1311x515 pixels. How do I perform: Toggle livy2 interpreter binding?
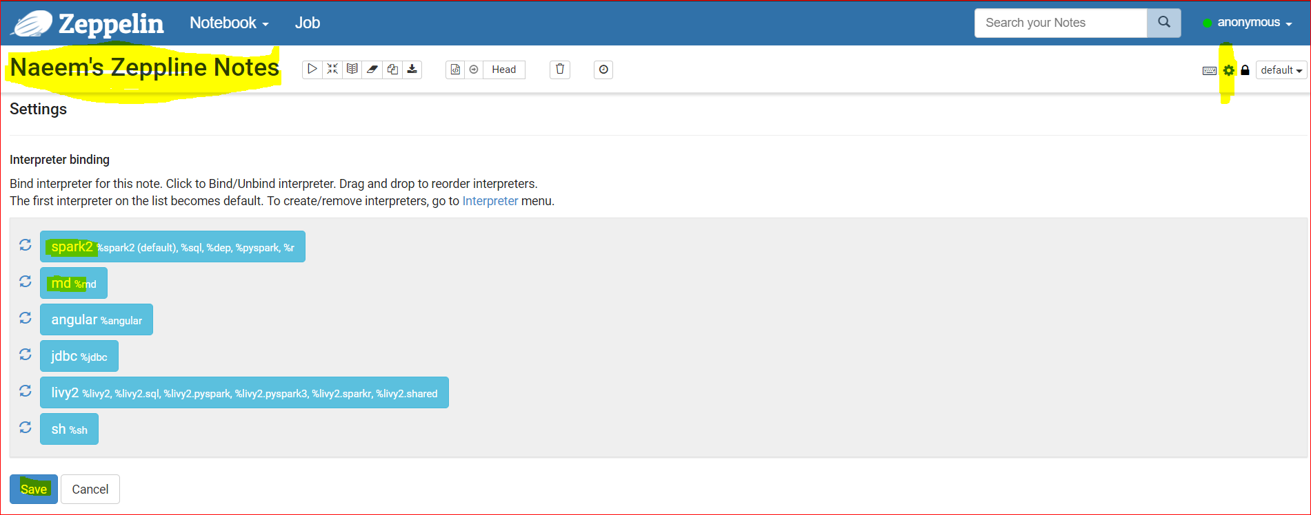244,392
